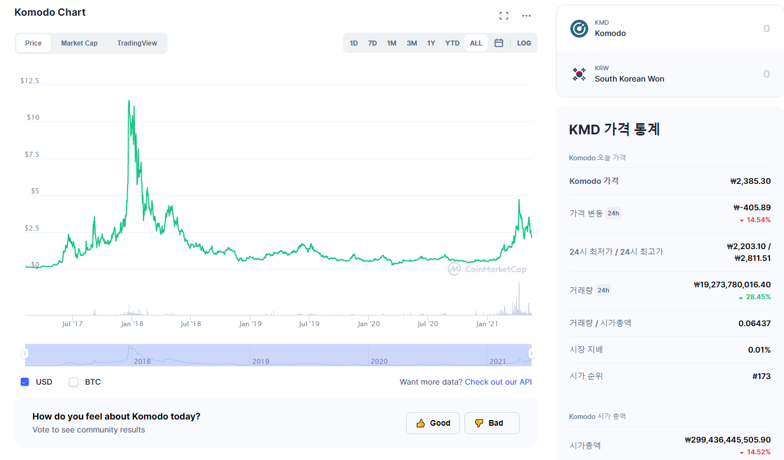Open the TradingView tab
The image size is (784, 460).
137,43
